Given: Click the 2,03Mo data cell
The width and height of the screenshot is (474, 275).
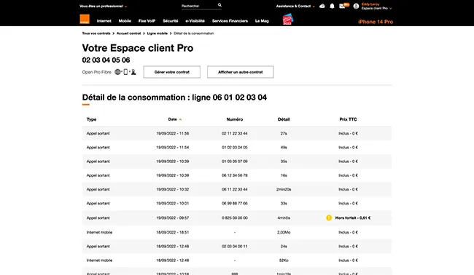Looking at the screenshot, I should [284, 232].
